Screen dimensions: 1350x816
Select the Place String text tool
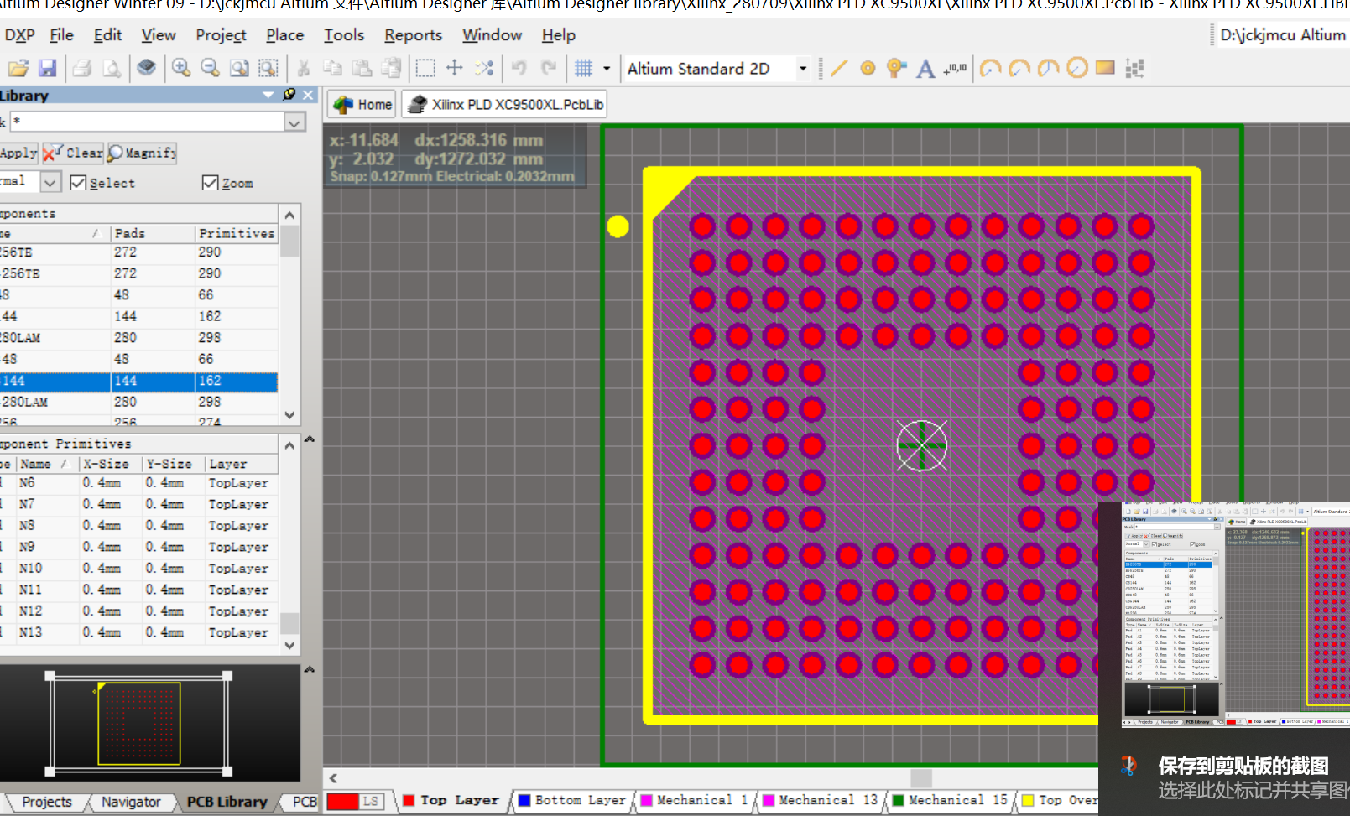pyautogui.click(x=925, y=69)
